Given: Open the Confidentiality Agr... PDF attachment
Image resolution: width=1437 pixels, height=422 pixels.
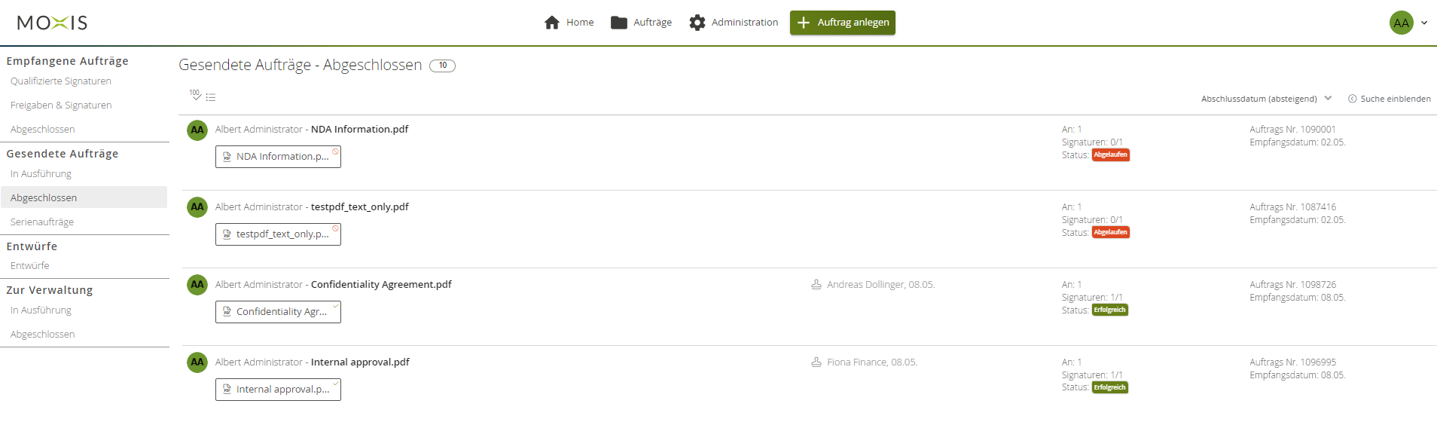Looking at the screenshot, I should pyautogui.click(x=278, y=312).
